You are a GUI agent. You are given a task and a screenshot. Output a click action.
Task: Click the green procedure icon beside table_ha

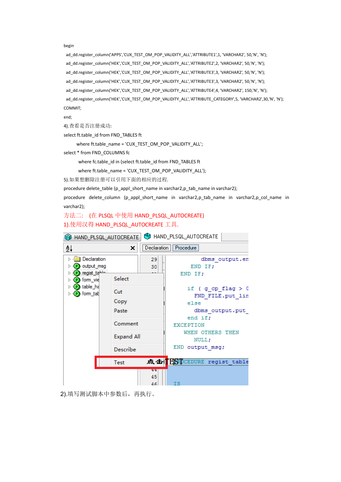[x=77, y=287]
